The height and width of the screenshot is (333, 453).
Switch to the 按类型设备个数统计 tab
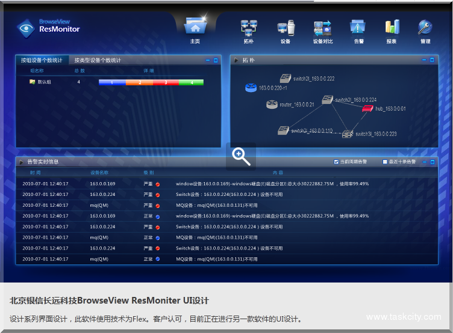pos(98,60)
